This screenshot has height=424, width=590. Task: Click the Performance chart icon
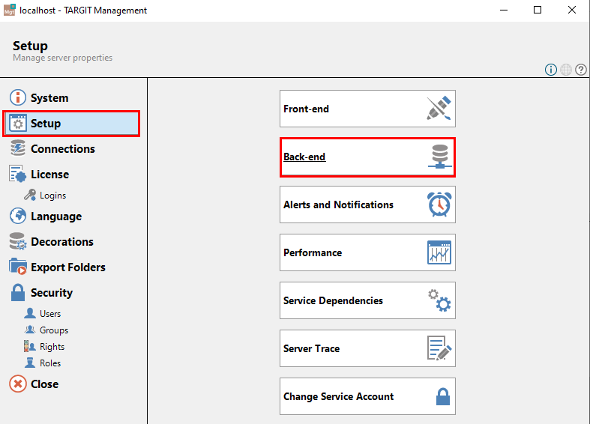(439, 252)
